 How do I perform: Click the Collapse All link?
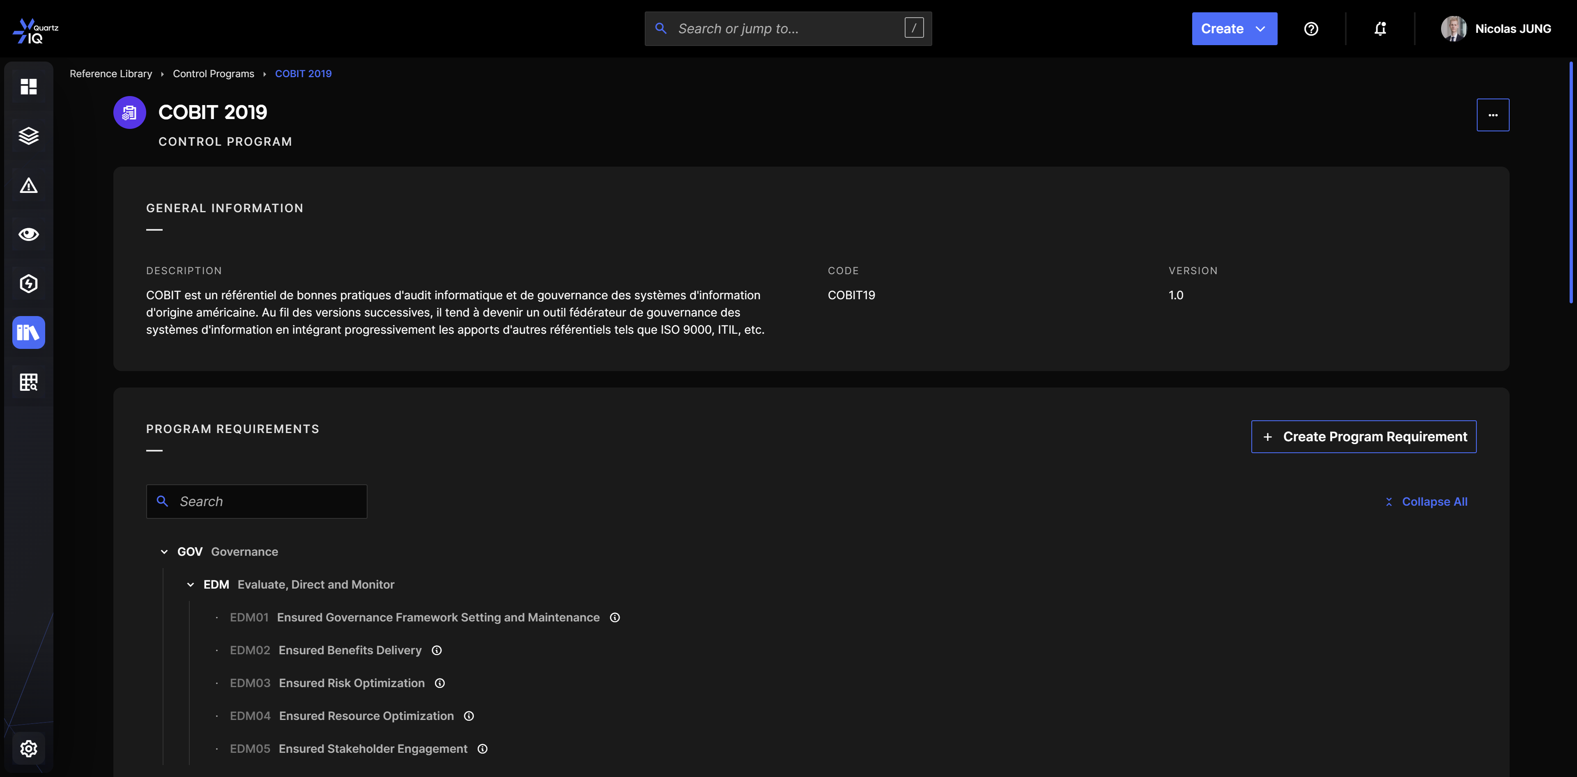coord(1426,502)
